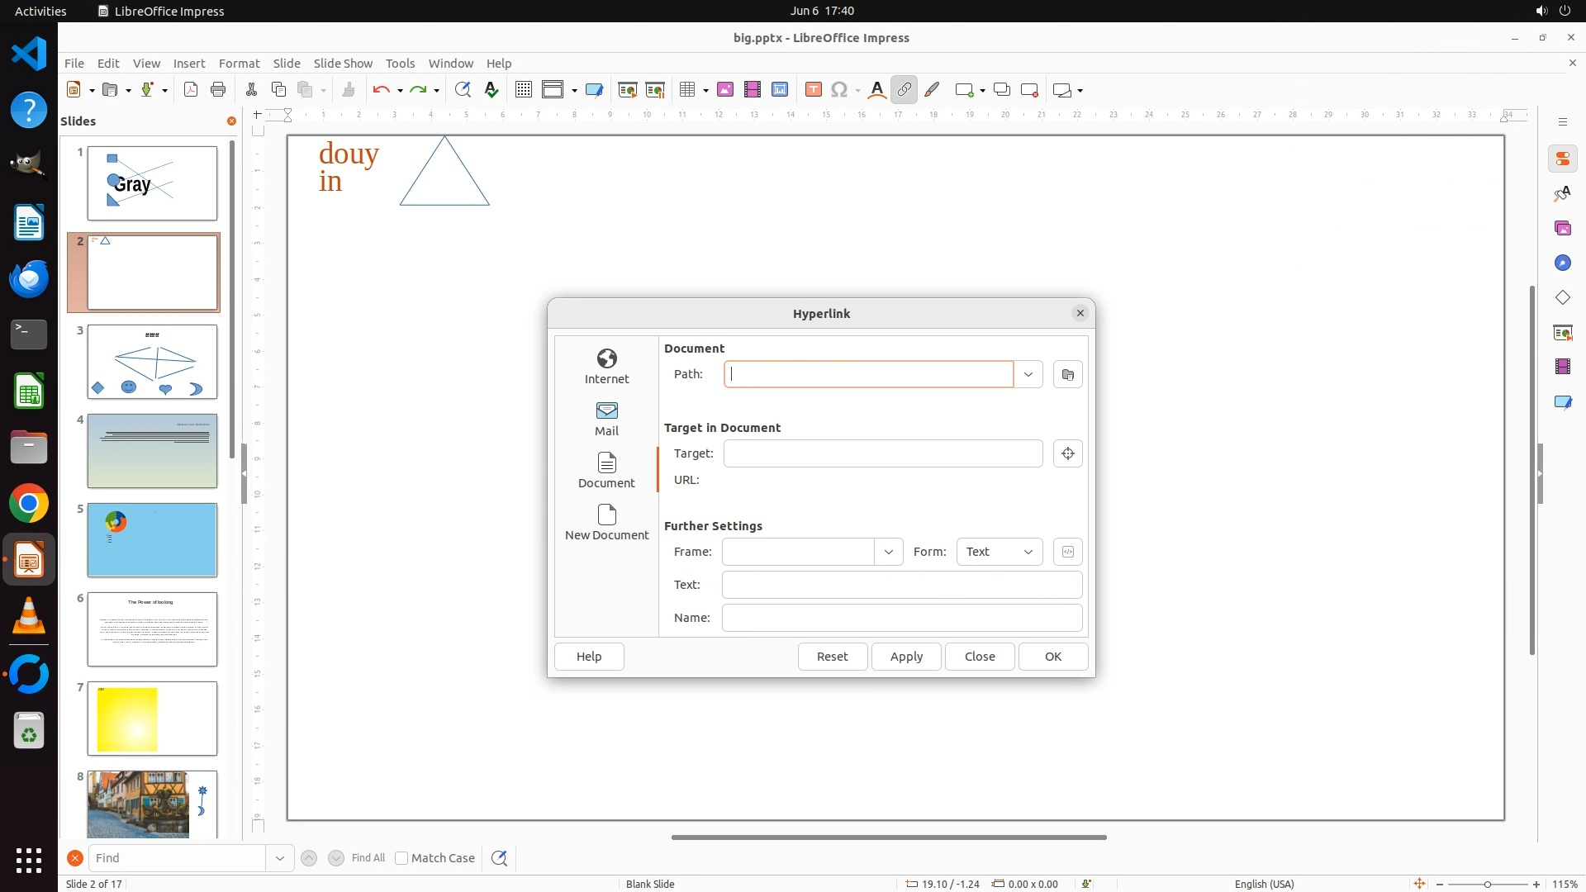The height and width of the screenshot is (892, 1586).
Task: Click the Export as PDF toolbar icon
Action: [x=191, y=90]
